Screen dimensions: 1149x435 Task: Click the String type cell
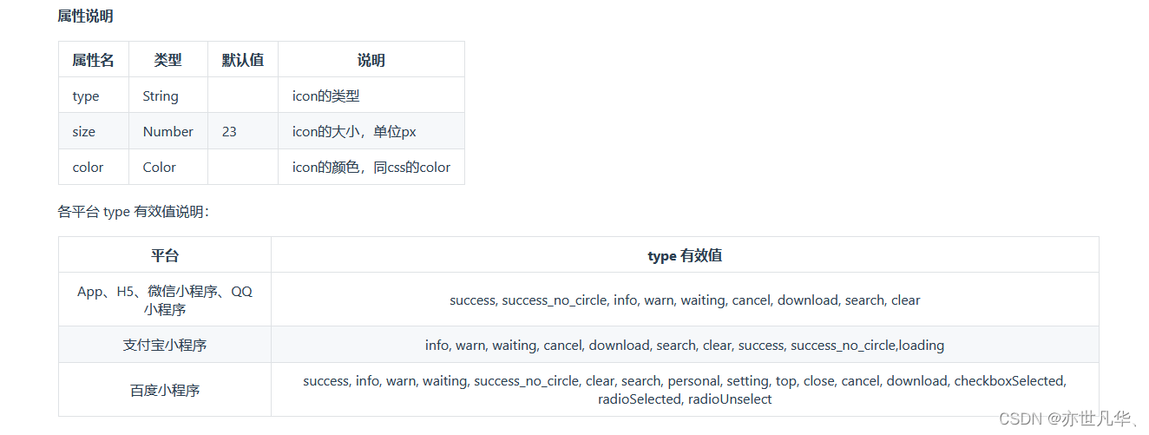(x=161, y=96)
